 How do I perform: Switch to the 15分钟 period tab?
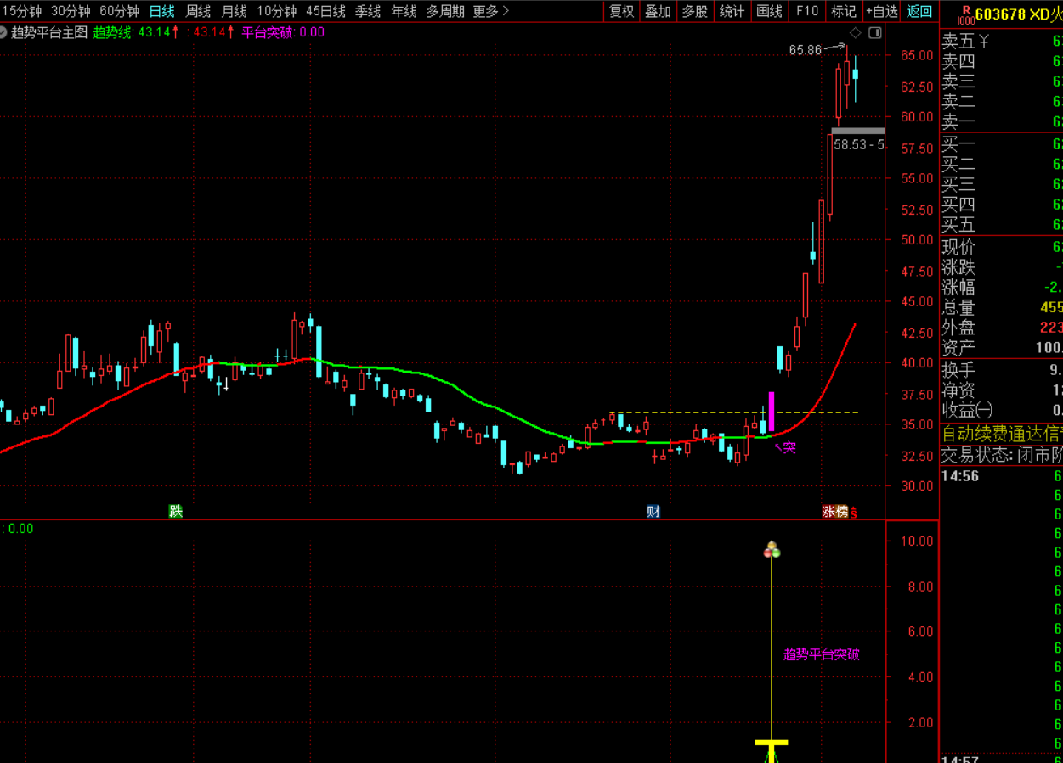coord(20,11)
